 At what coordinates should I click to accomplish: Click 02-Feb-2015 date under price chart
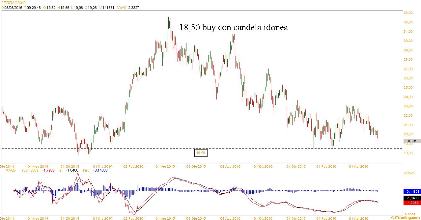coord(133,167)
